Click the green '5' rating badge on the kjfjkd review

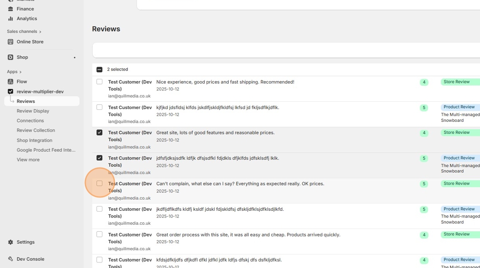click(424, 107)
